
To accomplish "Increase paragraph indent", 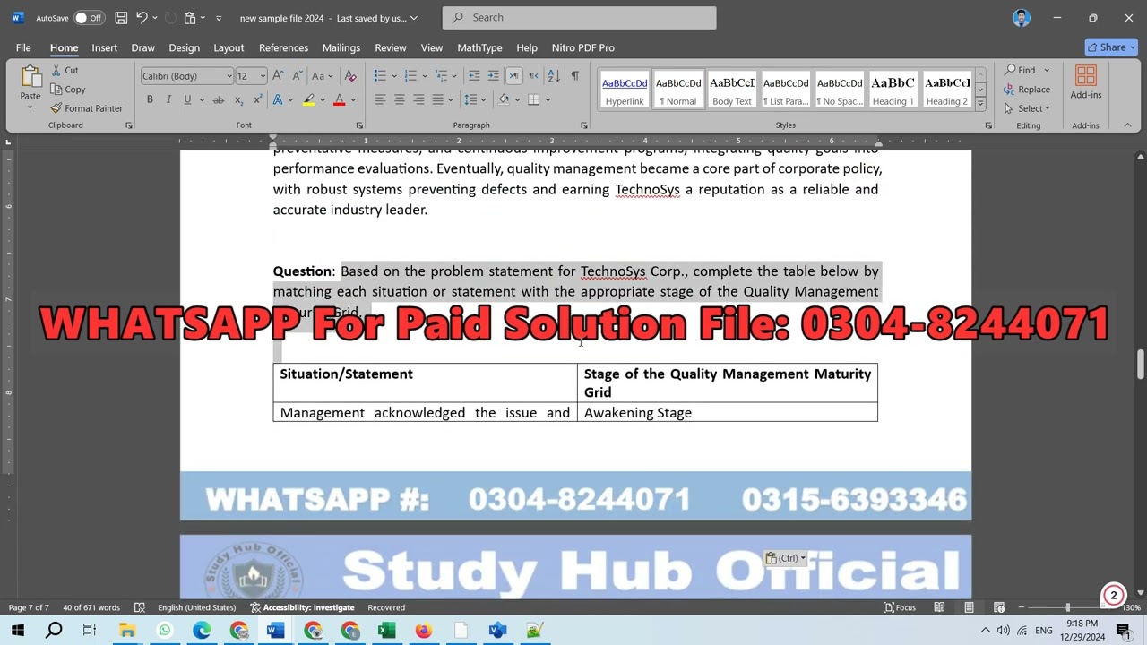I will 494,76.
